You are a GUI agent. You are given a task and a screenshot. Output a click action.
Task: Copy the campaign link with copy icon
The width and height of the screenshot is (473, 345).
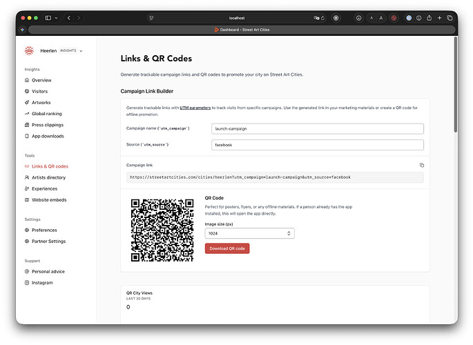tap(422, 165)
